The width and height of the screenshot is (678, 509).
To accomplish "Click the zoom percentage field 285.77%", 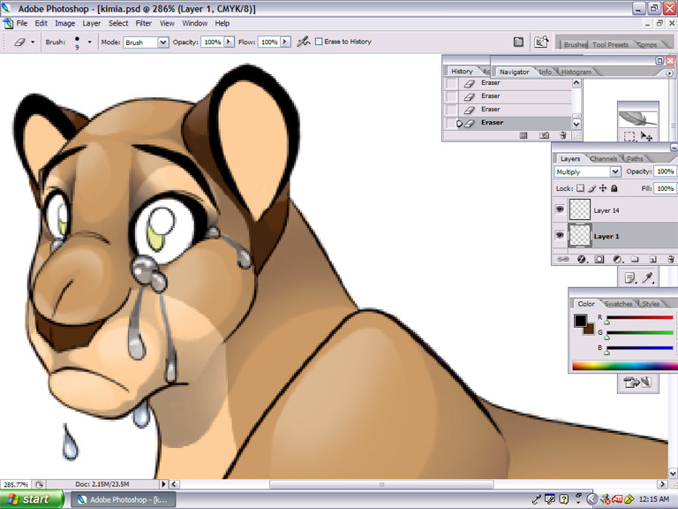I will click(x=16, y=484).
